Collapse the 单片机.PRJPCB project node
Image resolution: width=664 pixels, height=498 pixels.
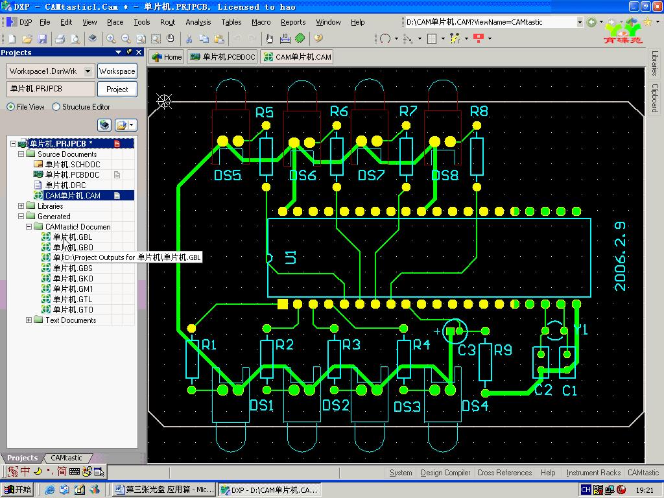[13, 143]
